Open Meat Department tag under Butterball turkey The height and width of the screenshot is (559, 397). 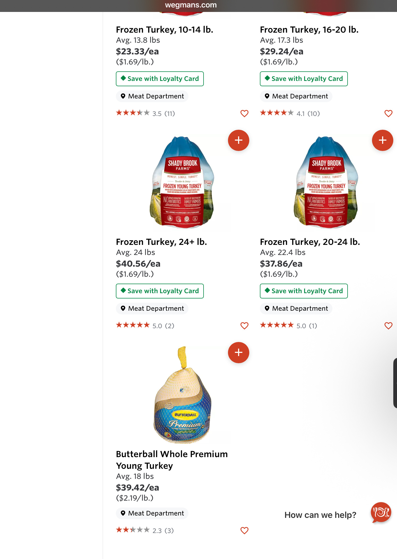click(152, 513)
